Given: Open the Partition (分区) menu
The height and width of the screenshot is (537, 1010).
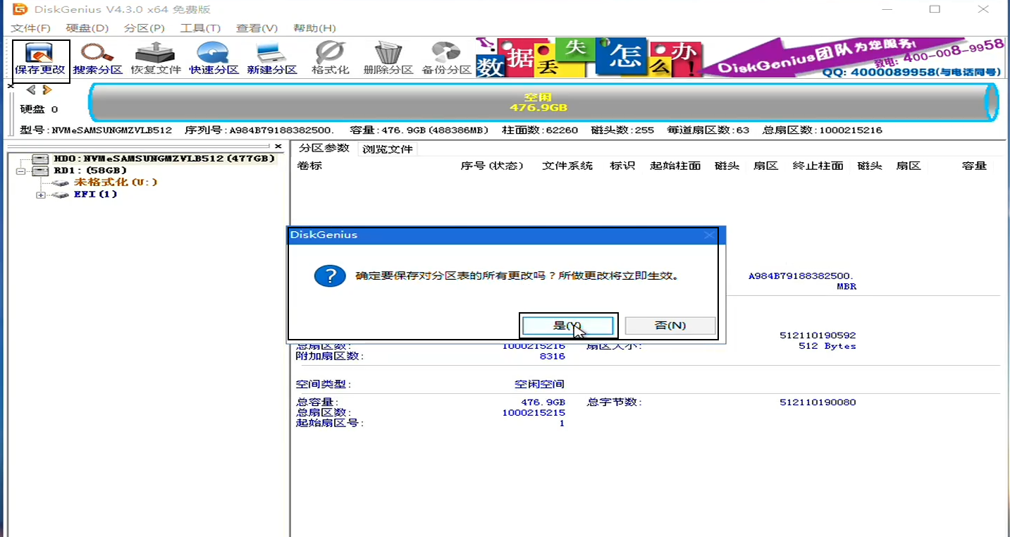Looking at the screenshot, I should (x=144, y=28).
